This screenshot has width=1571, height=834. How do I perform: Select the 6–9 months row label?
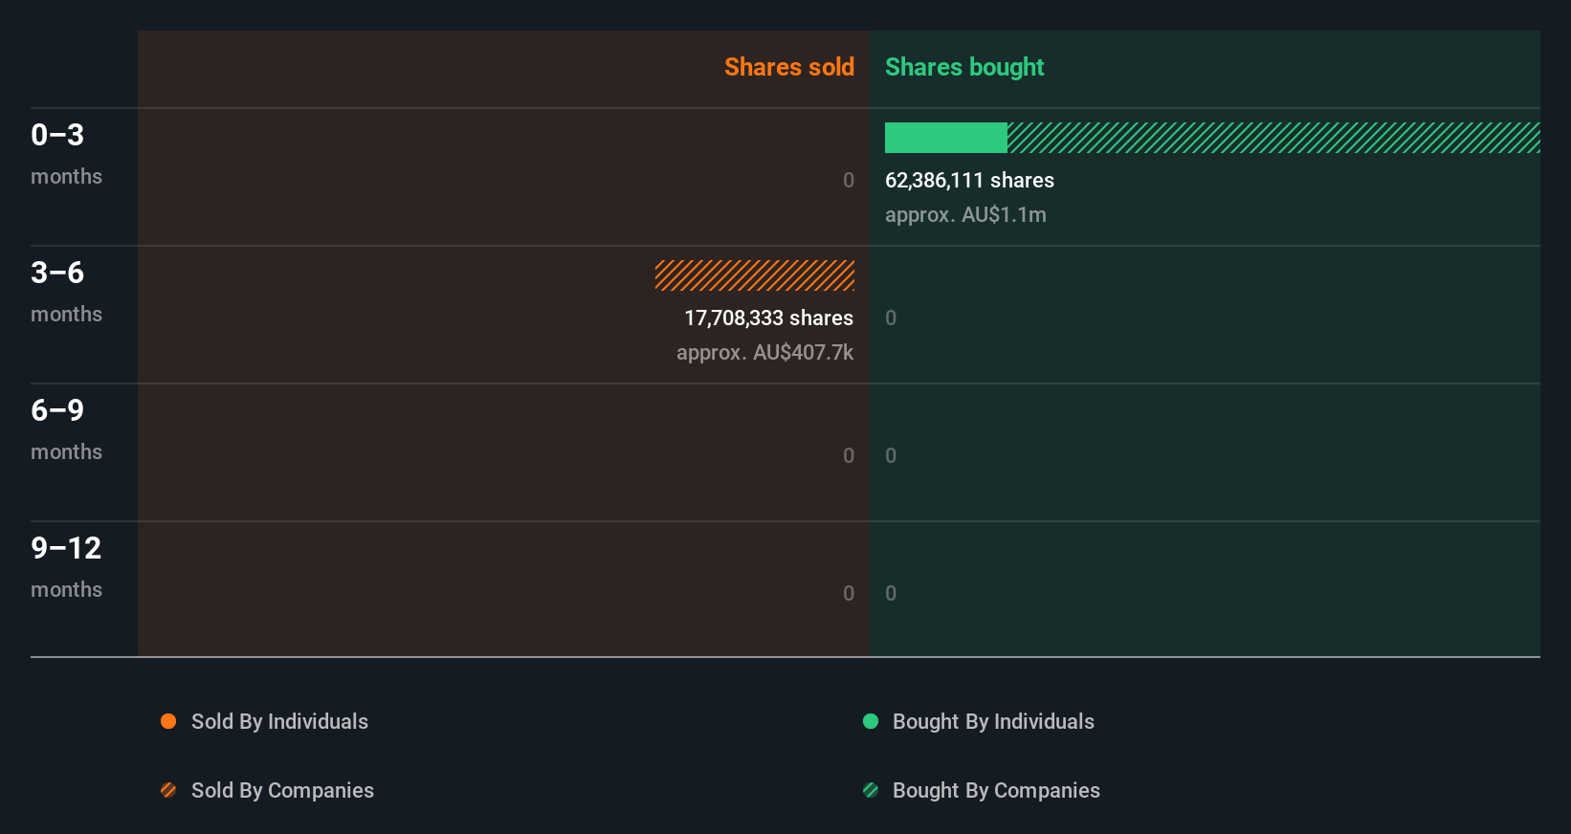66,428
